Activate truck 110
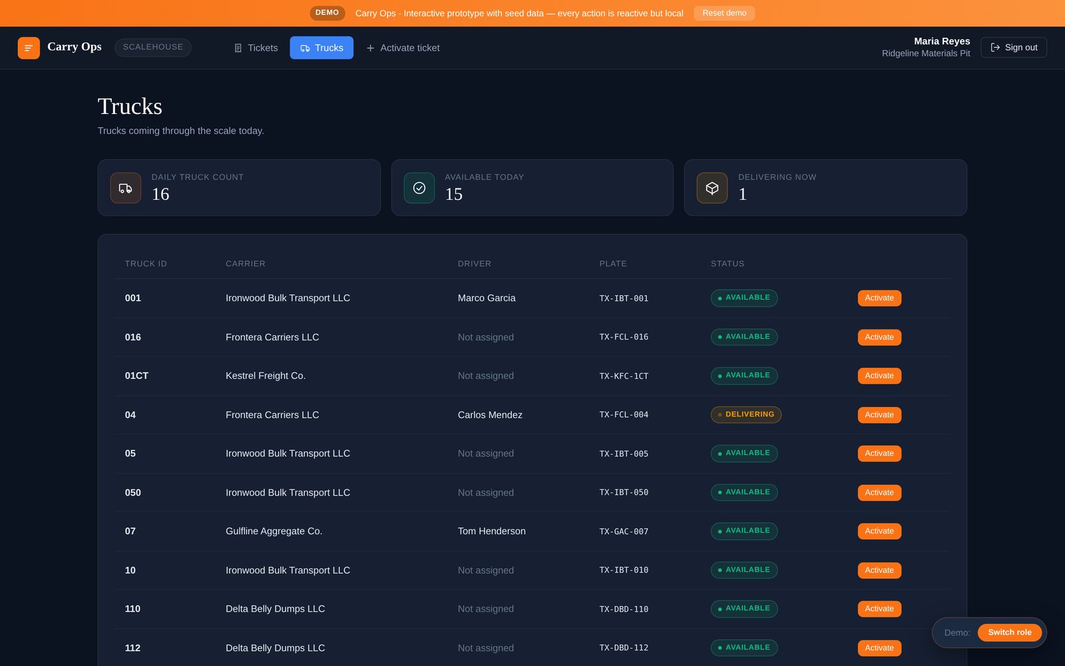Screen dimensions: 1065x666 (x=879, y=609)
